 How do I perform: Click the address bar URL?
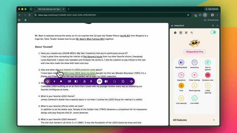click(x=67, y=15)
